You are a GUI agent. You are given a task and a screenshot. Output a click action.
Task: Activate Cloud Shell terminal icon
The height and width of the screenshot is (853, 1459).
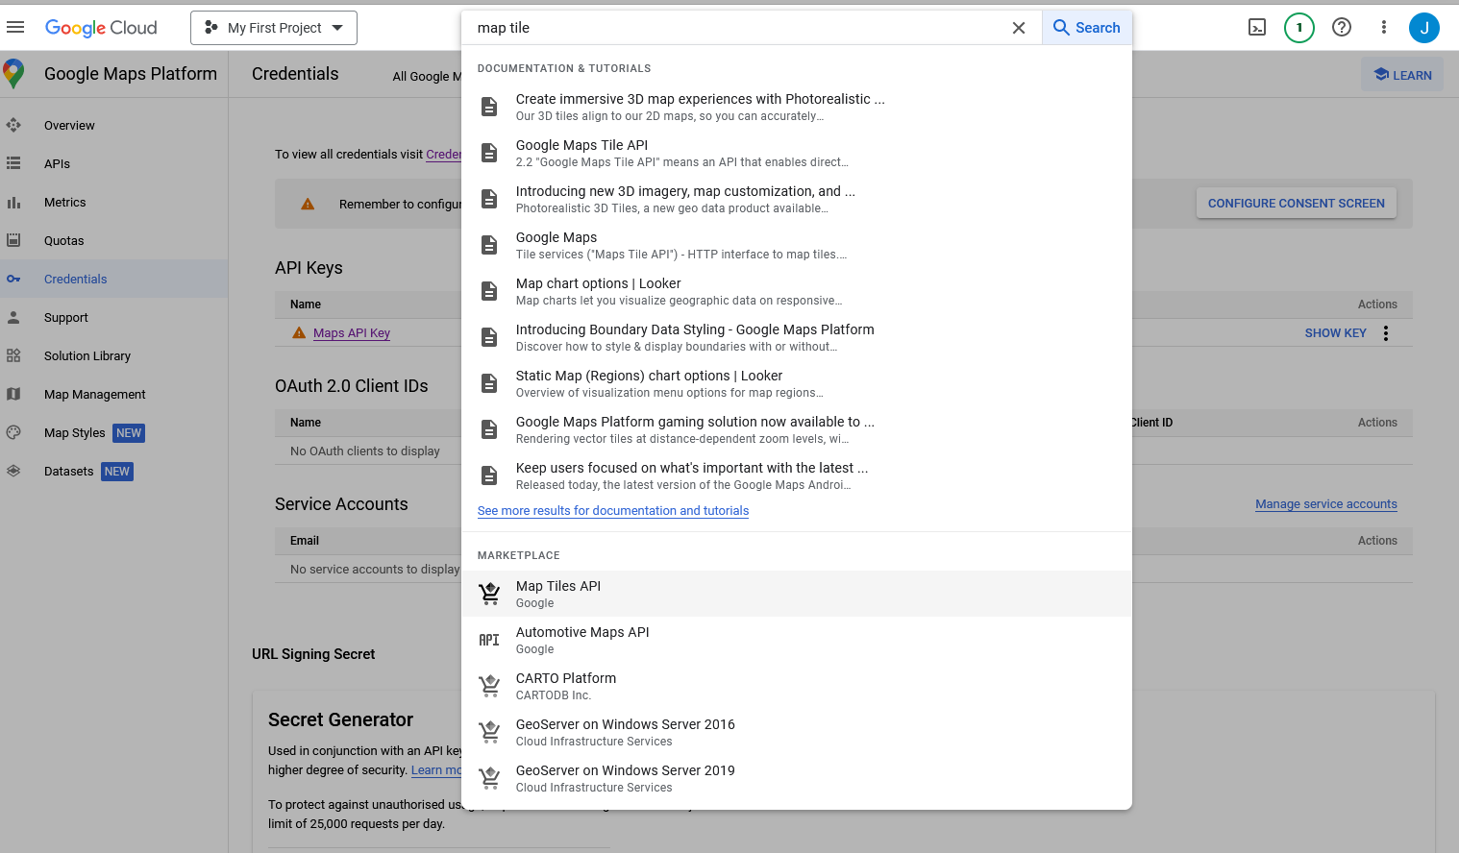click(x=1257, y=28)
